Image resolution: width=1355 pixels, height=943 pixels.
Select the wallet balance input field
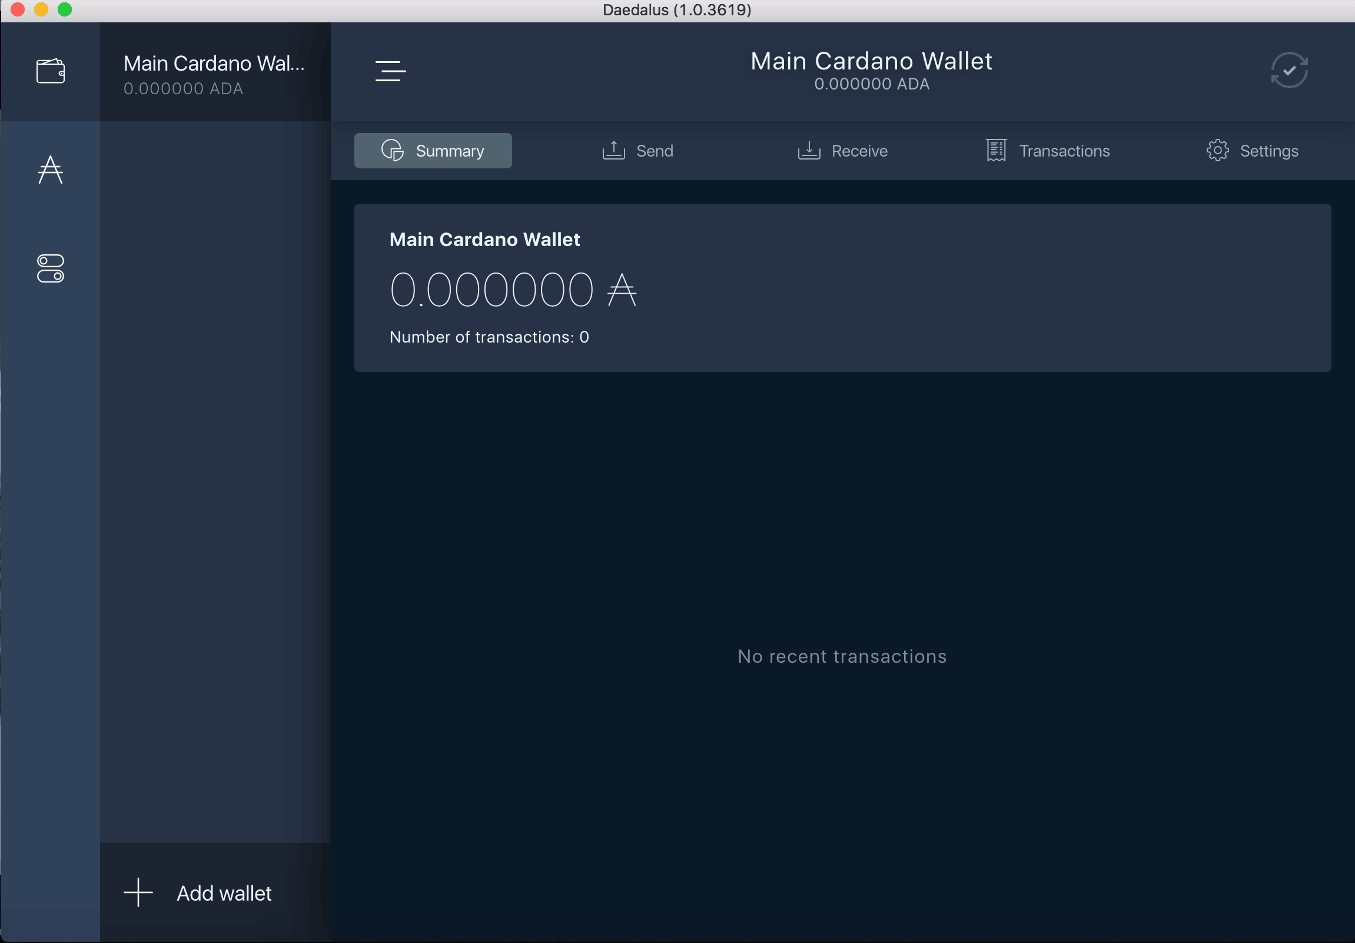pyautogui.click(x=513, y=288)
